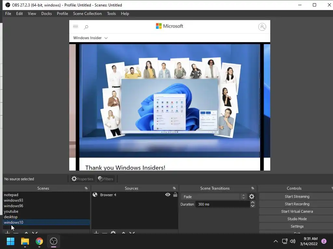Open the Tools menu
This screenshot has height=249, width=333.
(x=111, y=14)
